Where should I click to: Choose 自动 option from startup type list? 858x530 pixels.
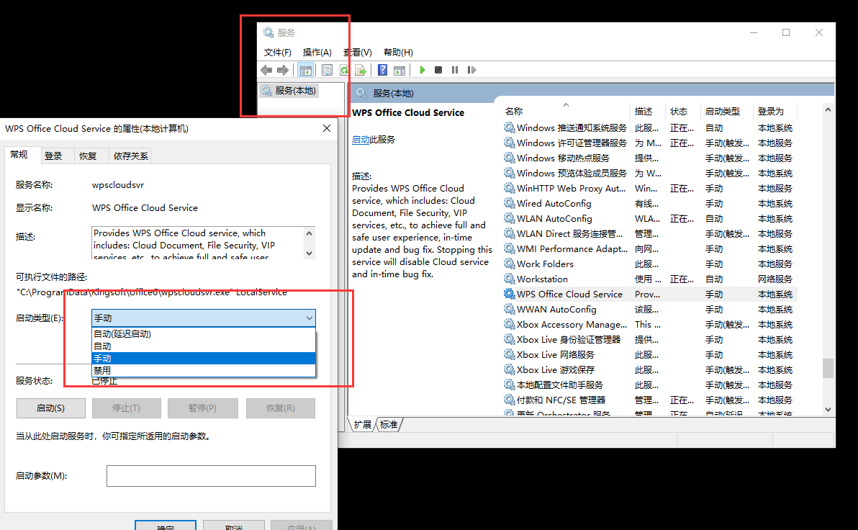point(204,346)
